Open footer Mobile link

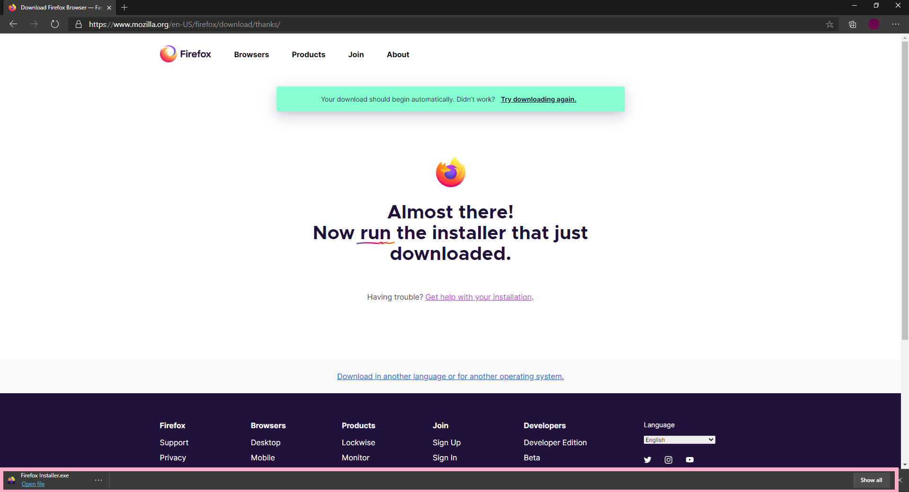click(263, 457)
